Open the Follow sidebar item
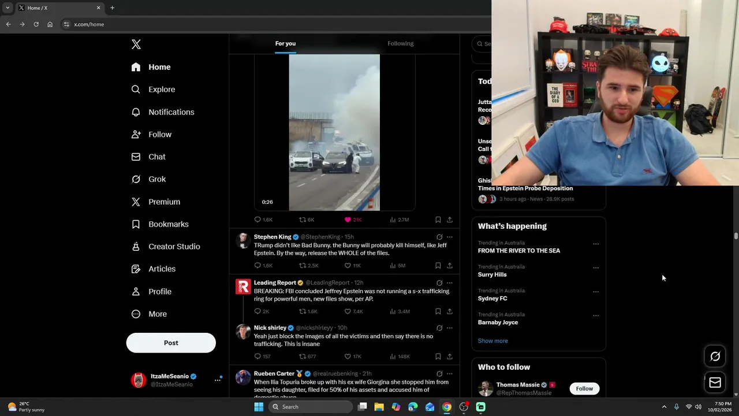 click(152, 135)
